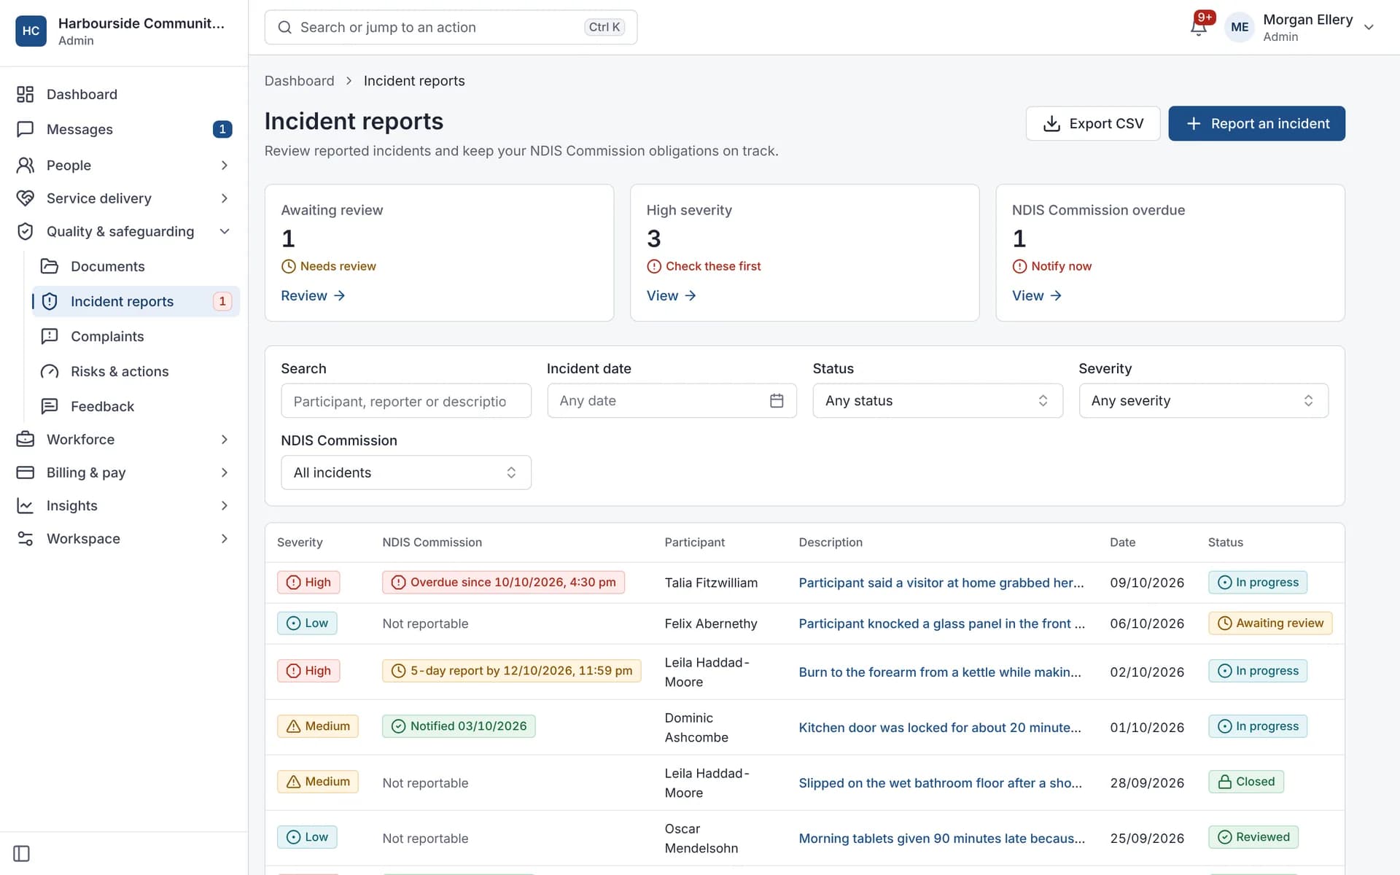Image resolution: width=1400 pixels, height=875 pixels.
Task: Expand the Workforce menu
Action: (x=124, y=439)
